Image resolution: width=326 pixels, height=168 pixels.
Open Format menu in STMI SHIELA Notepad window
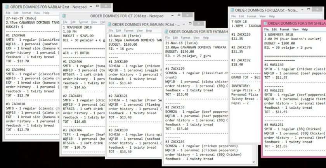click(284, 29)
